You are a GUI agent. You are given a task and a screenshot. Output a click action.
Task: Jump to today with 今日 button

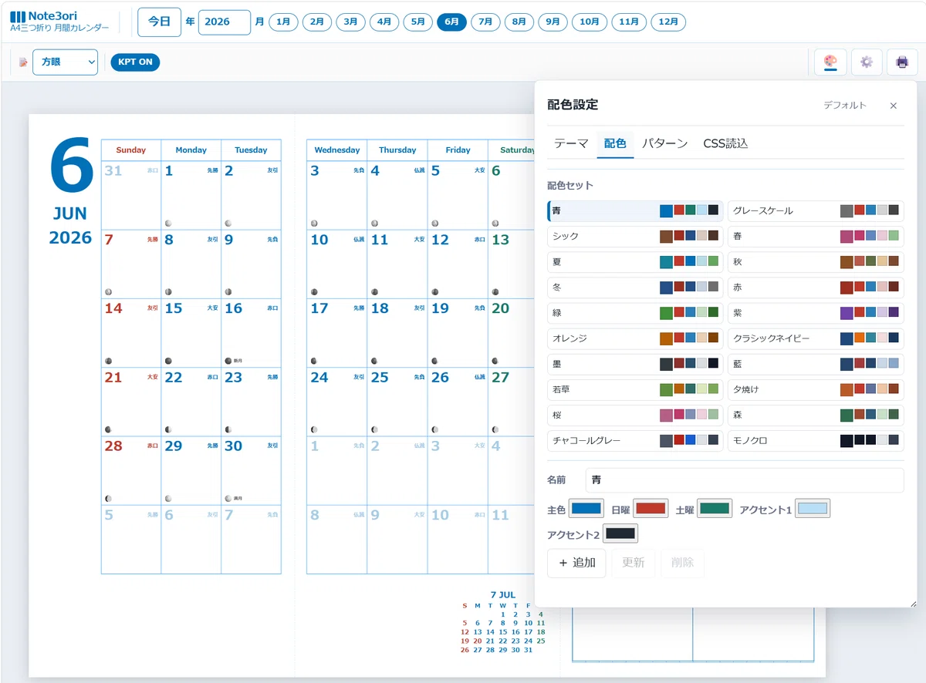[x=160, y=22]
